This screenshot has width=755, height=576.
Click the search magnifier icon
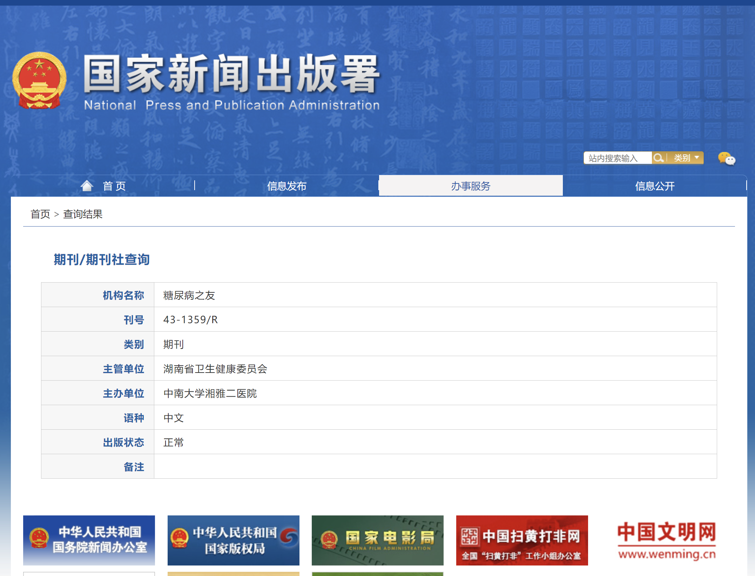coord(658,158)
